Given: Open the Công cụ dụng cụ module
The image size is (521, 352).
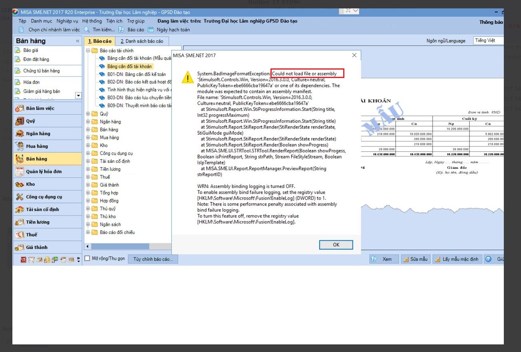Looking at the screenshot, I should (48, 197).
